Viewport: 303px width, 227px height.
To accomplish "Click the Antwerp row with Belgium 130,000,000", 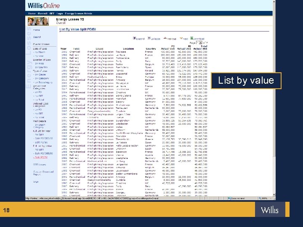I will coord(134,80).
